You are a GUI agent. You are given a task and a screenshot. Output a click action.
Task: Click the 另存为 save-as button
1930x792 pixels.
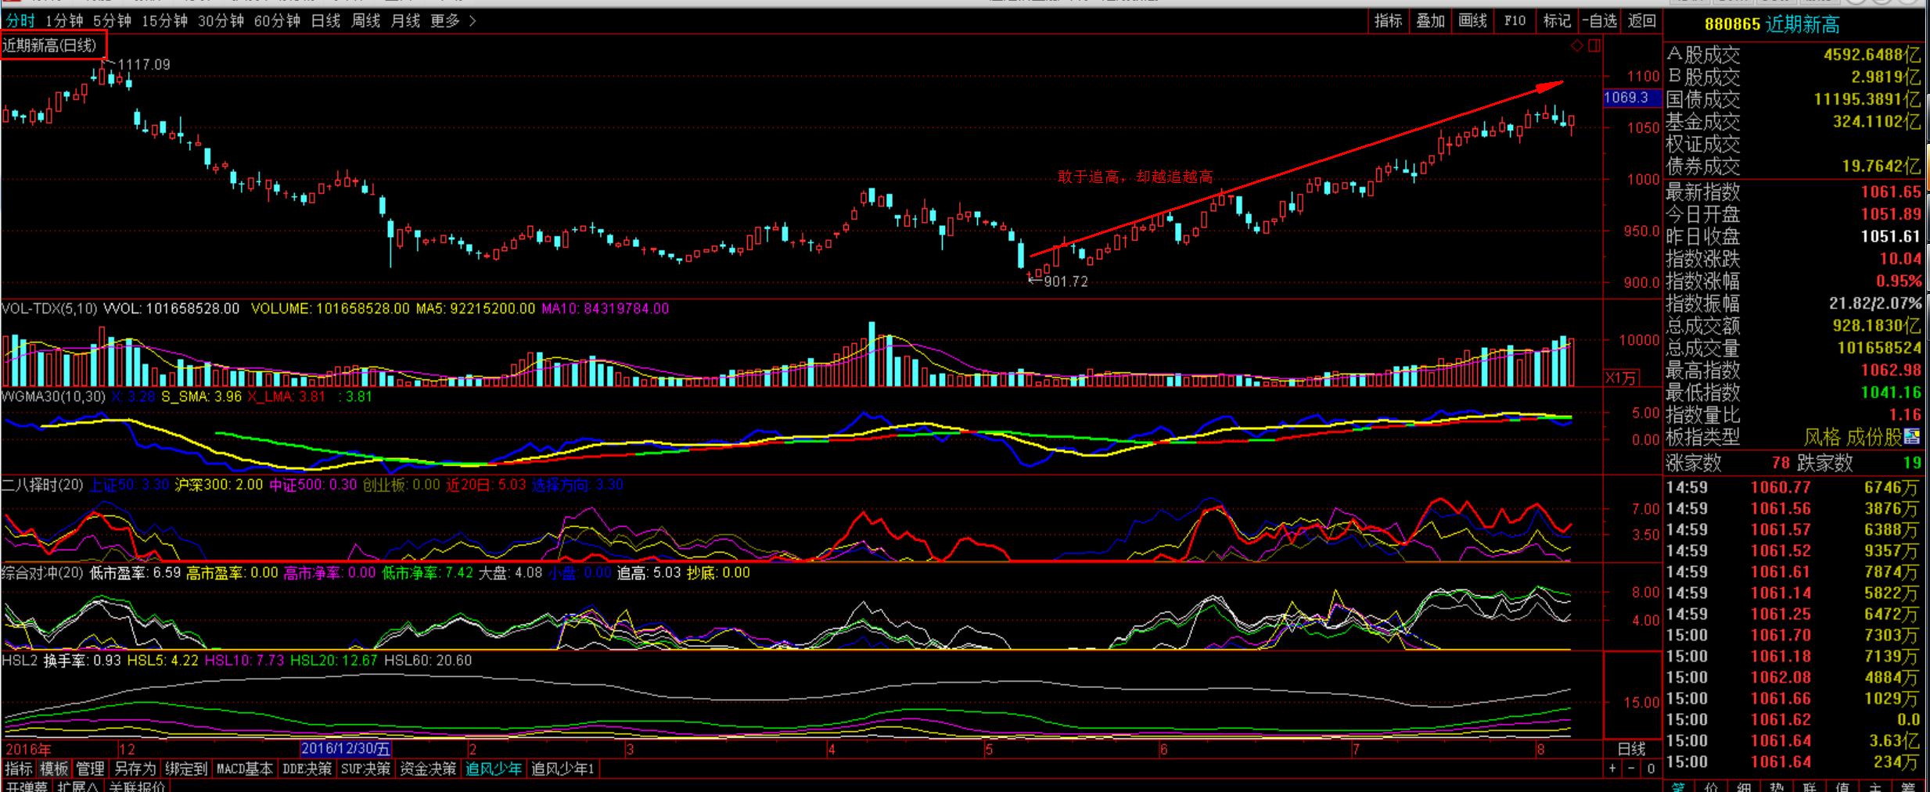pyautogui.click(x=135, y=769)
